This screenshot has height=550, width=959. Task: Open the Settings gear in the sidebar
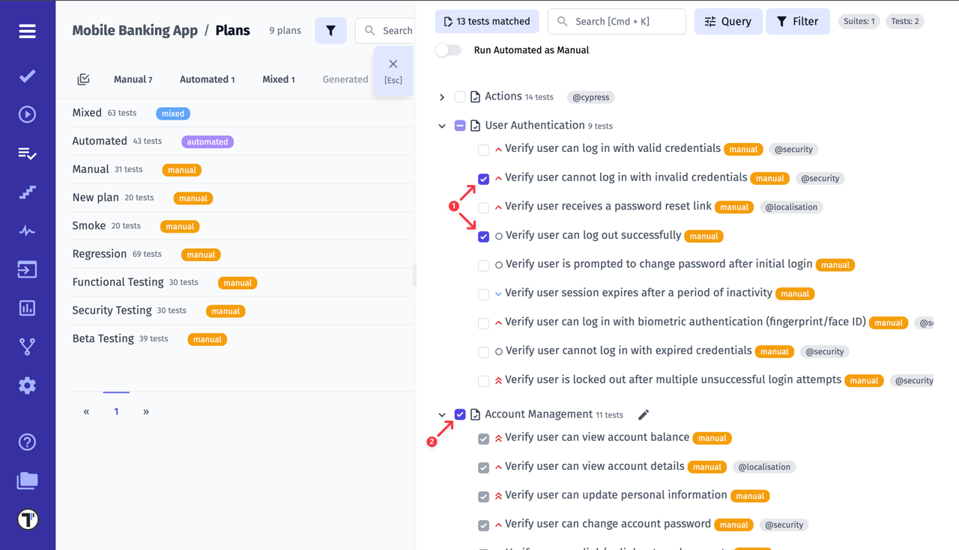[x=27, y=385]
